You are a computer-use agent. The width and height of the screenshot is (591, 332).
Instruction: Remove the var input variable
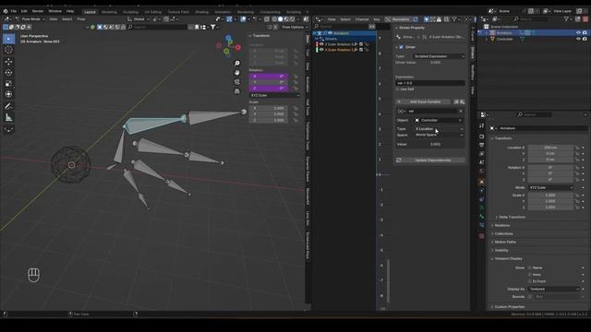click(461, 112)
